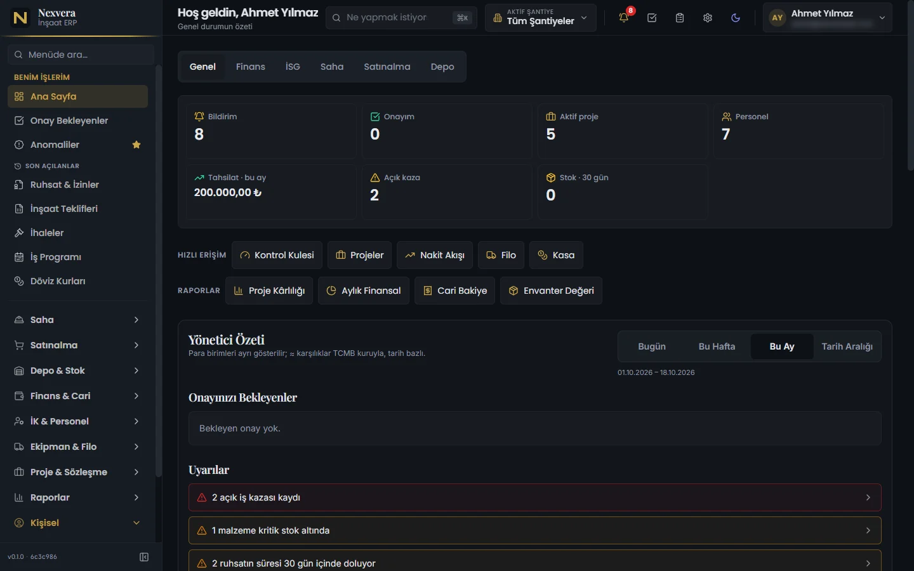Collapse the Kişisel section
914x571 pixels.
[x=77, y=523]
